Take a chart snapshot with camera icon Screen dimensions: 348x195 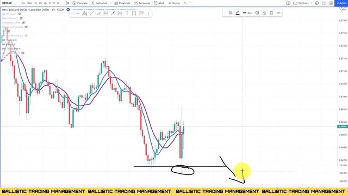[x=331, y=3]
